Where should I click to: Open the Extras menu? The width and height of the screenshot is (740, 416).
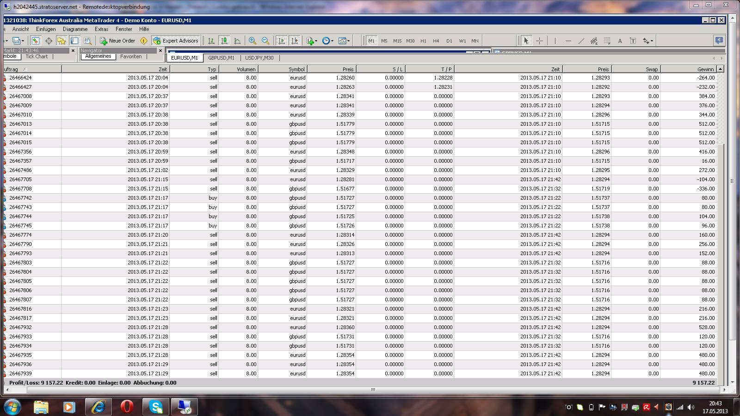click(101, 29)
